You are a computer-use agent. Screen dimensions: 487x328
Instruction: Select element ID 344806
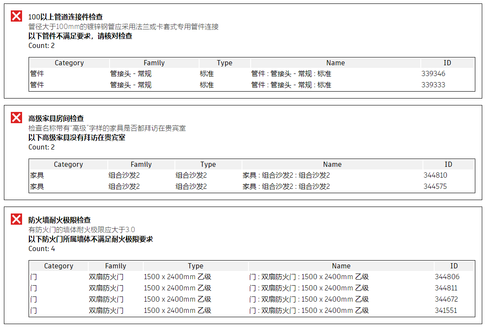coord(447,277)
